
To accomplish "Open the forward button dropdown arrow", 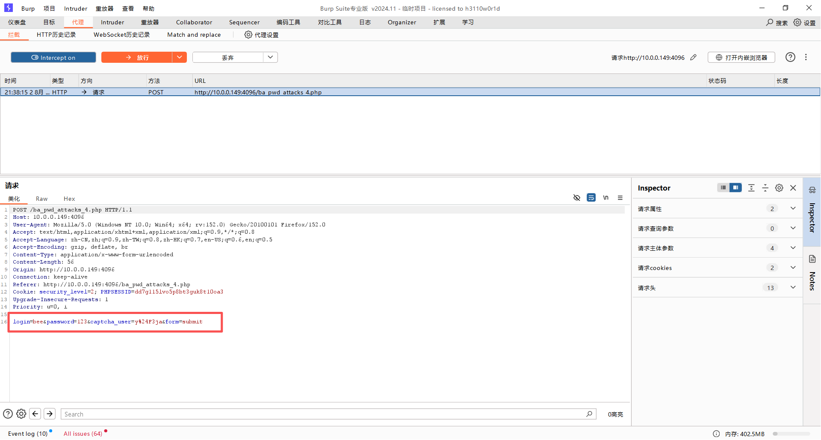I will [x=180, y=57].
